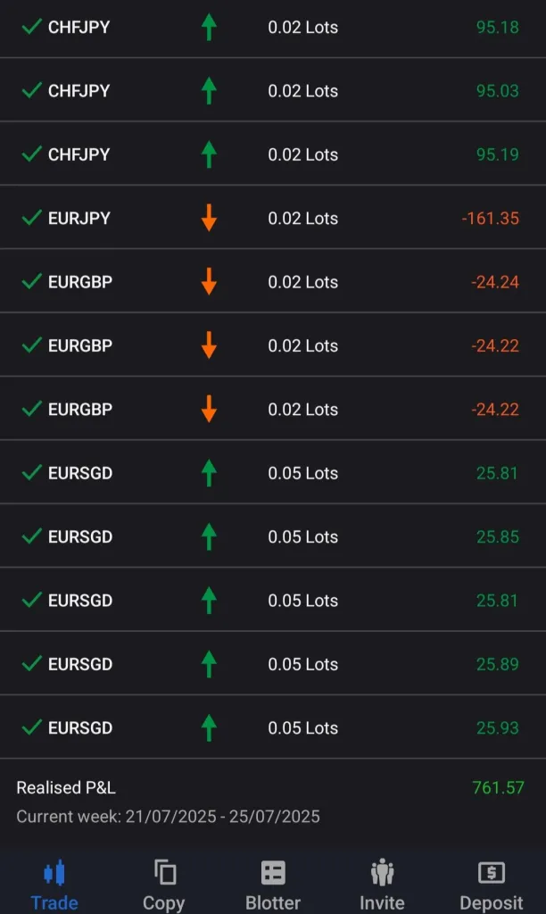Click the 761.57 realised profit total

(498, 787)
